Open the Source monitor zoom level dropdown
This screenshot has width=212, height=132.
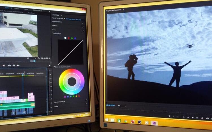[36, 58]
